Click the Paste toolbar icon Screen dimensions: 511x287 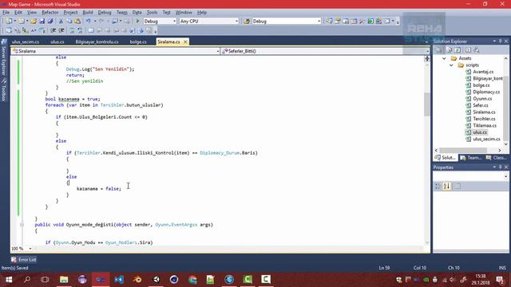coord(77,22)
